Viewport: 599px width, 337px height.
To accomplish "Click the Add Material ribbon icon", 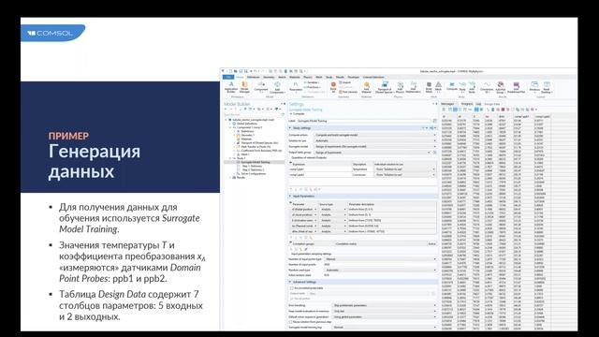I will [366, 87].
